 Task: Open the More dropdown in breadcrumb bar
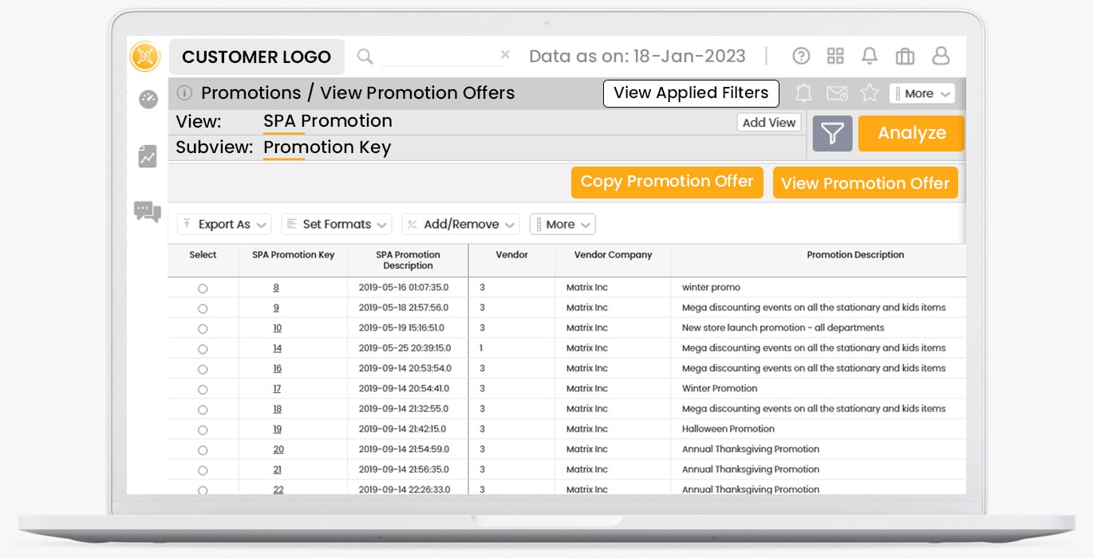click(x=922, y=93)
